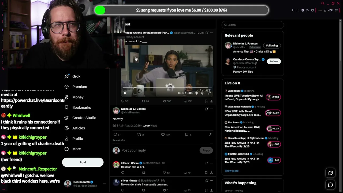Bookmark Ether-Wave's "freudian slip" reply
Viewport: 343px width, 193px height.
pos(206,173)
